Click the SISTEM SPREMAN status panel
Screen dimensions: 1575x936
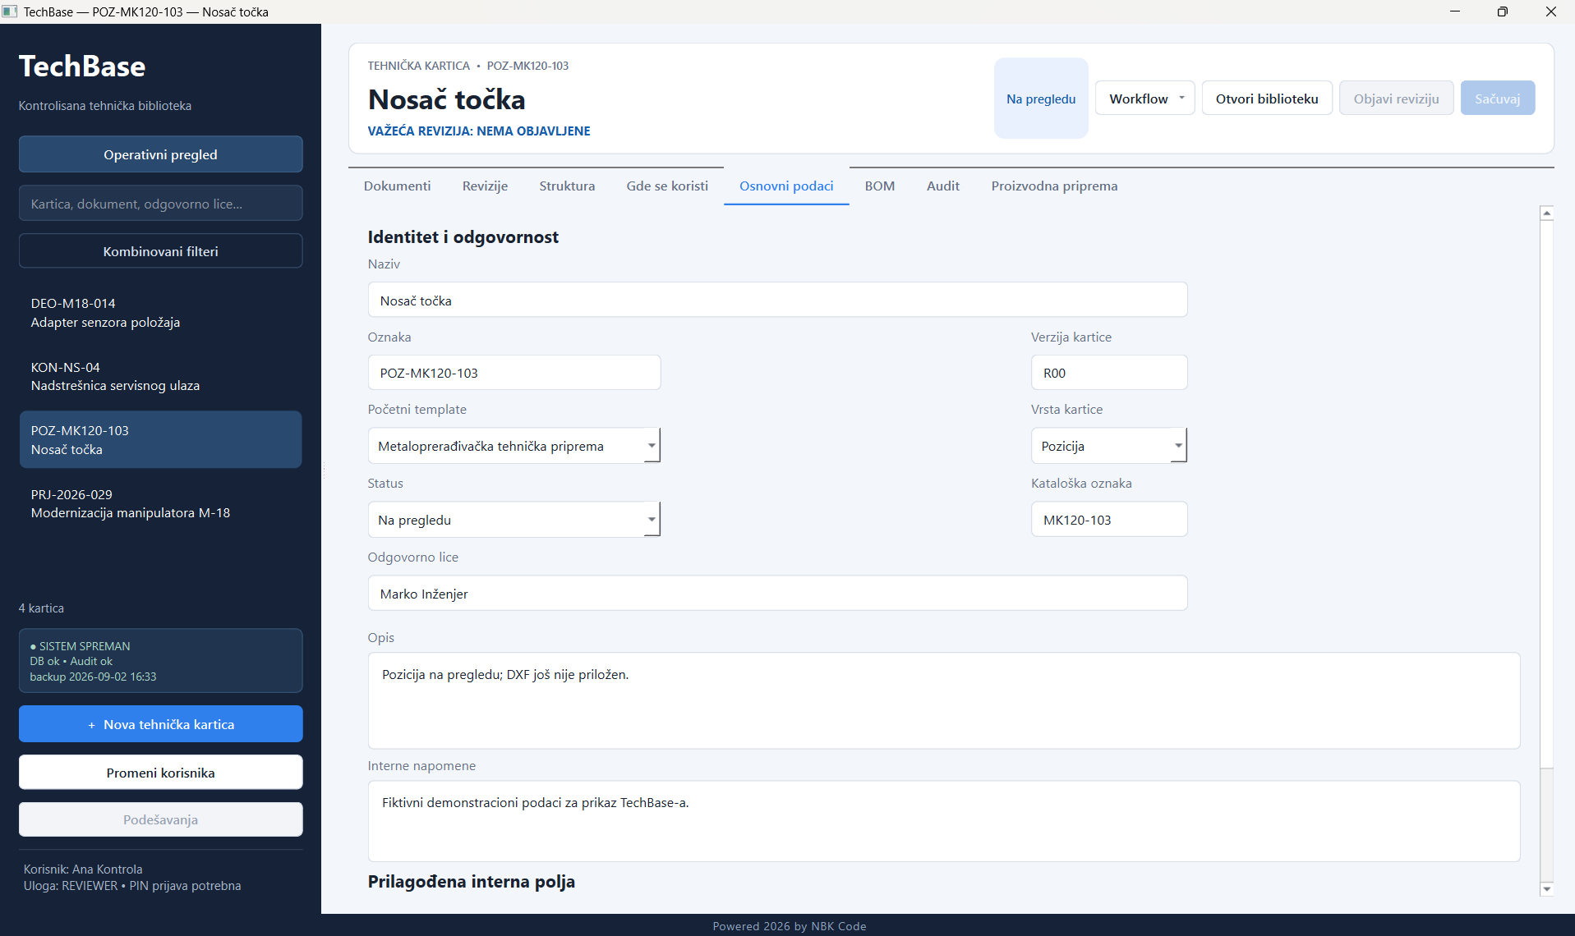click(161, 661)
